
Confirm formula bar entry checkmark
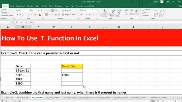tap(21, 22)
